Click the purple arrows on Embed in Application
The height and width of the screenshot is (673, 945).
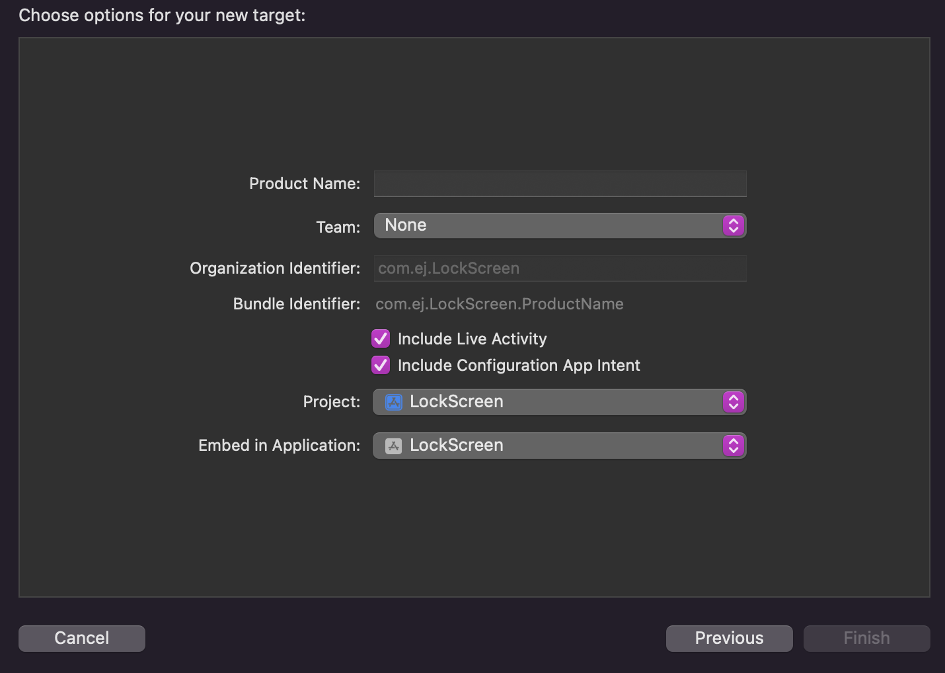click(733, 446)
